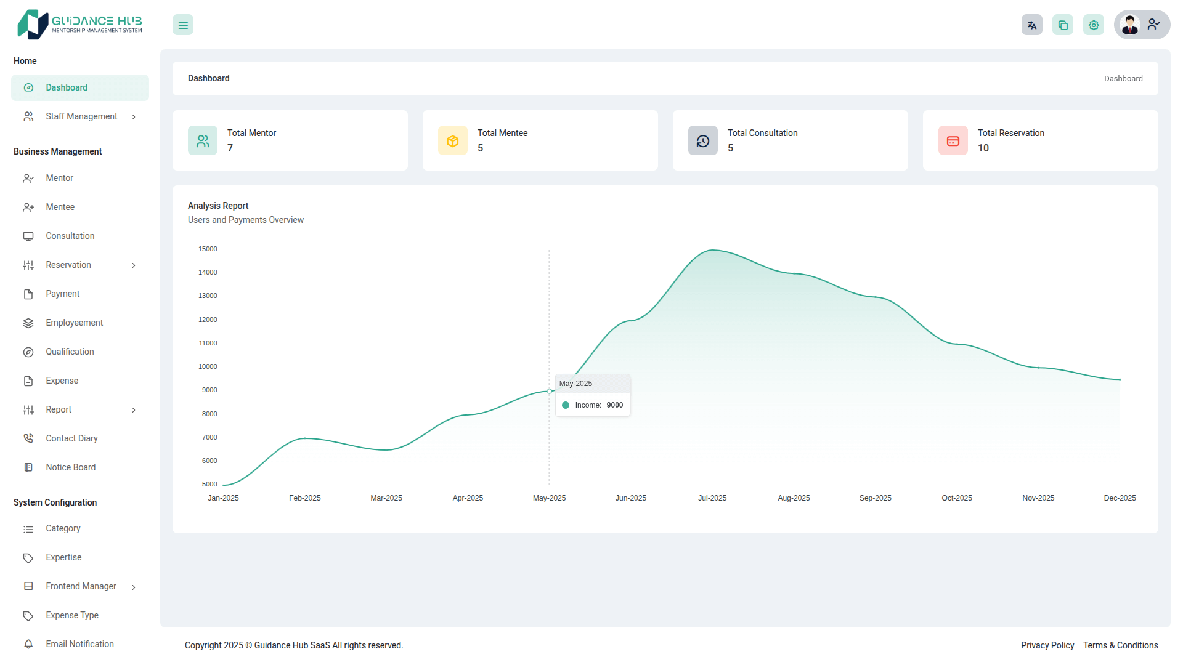Toggle the sidebar hamburger menu button
This screenshot has width=1183, height=665.
tap(183, 25)
